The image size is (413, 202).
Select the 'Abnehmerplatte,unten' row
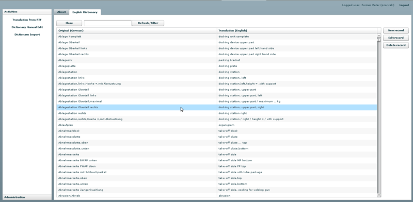(217, 148)
